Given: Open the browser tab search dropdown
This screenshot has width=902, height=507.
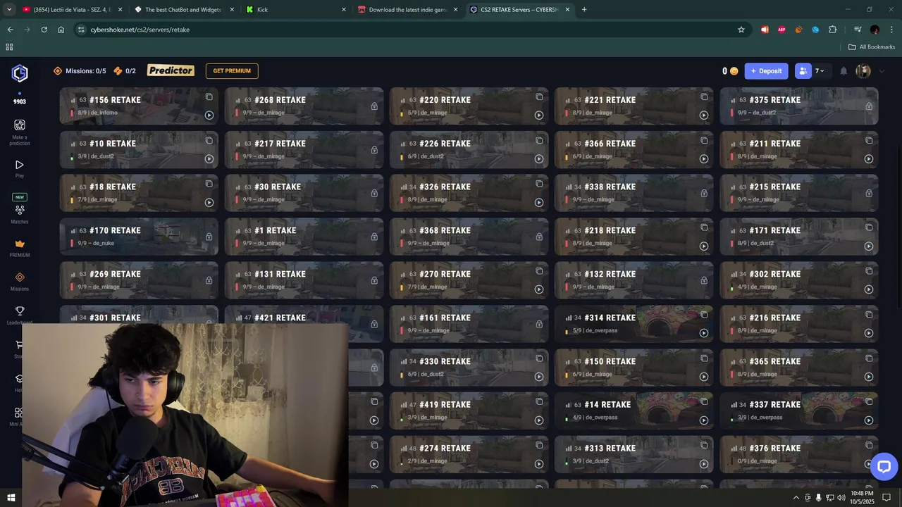Looking at the screenshot, I should point(9,10).
